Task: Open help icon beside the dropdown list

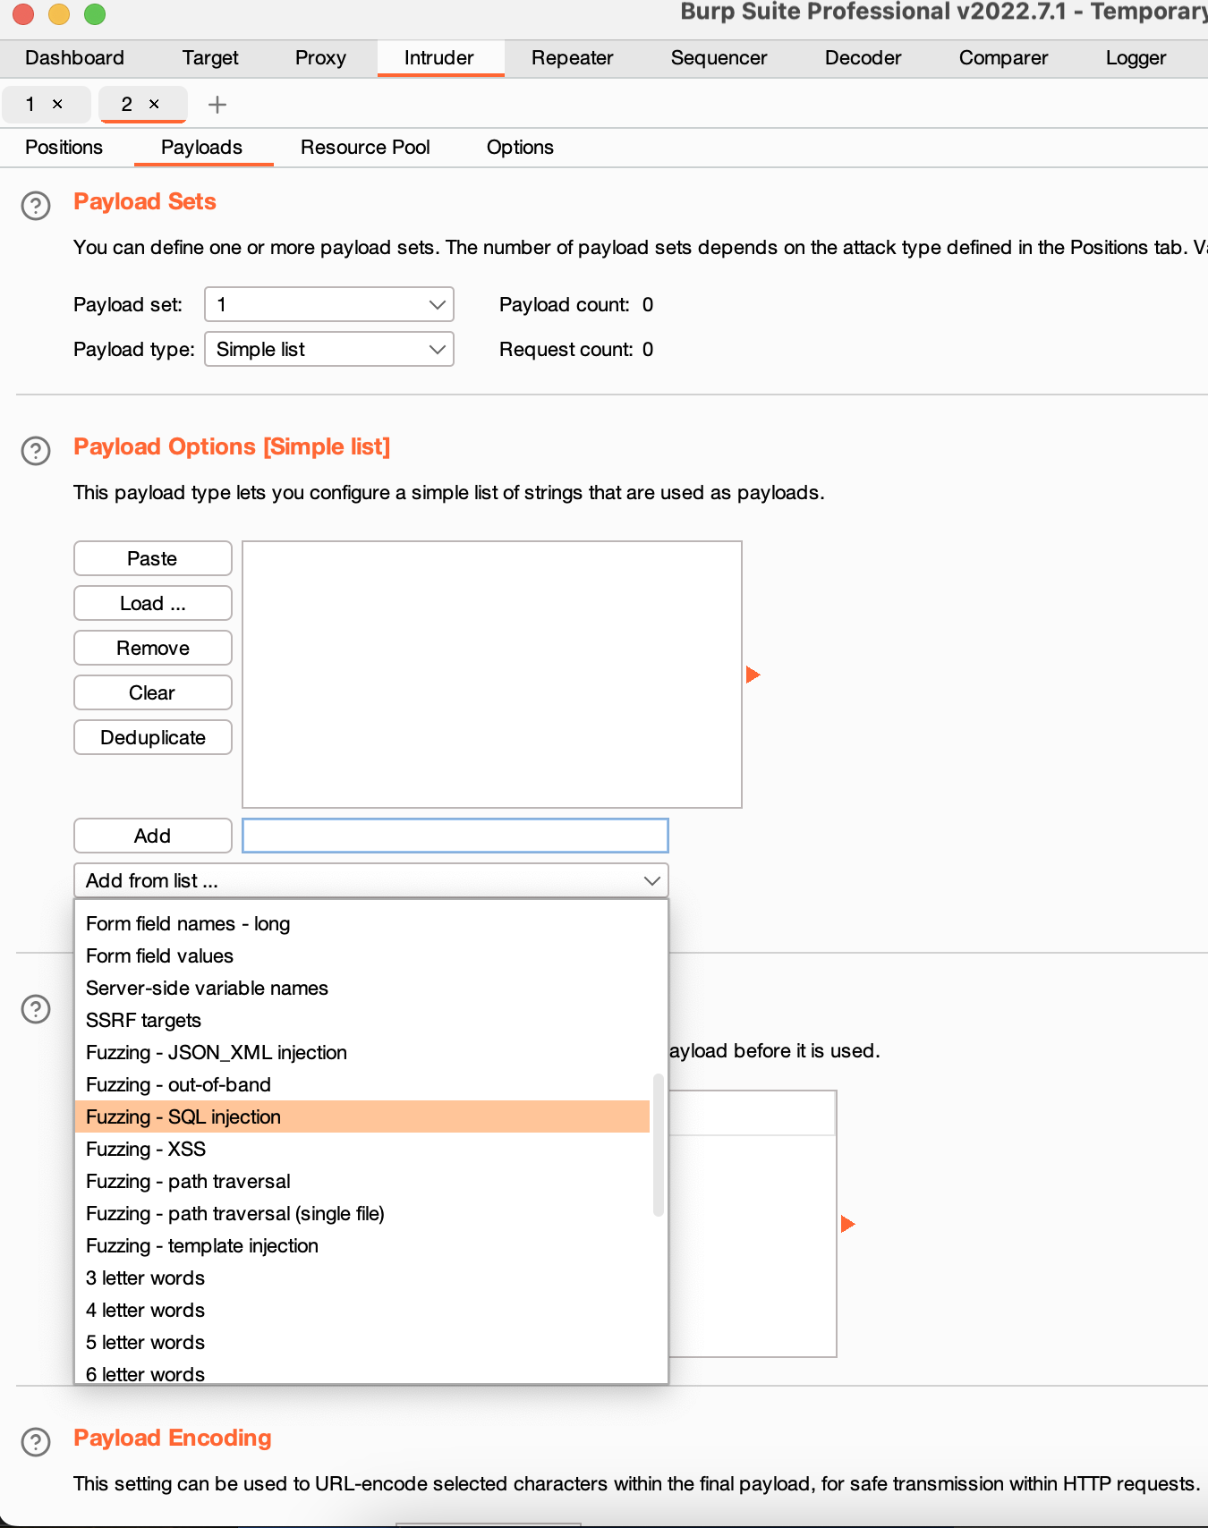Action: pyautogui.click(x=36, y=1009)
